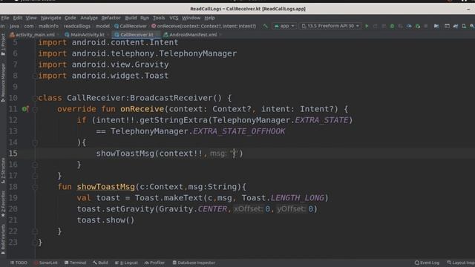
Task: Click the com breadcrumb
Action: (x=29, y=26)
